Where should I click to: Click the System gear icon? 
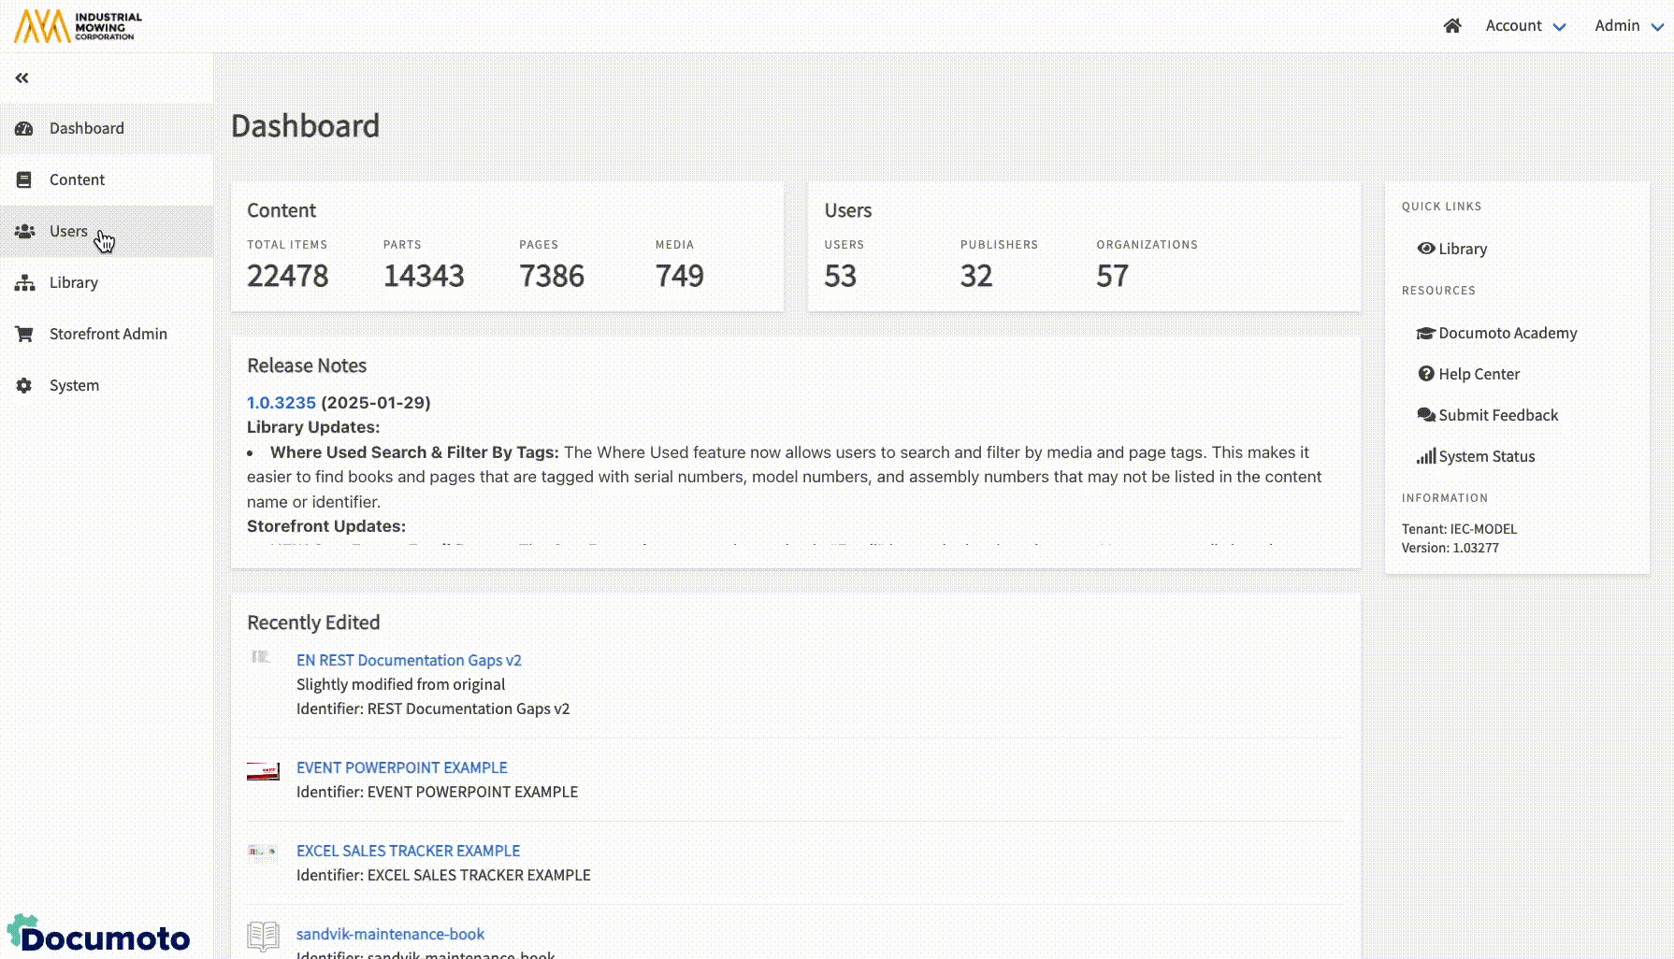(25, 385)
